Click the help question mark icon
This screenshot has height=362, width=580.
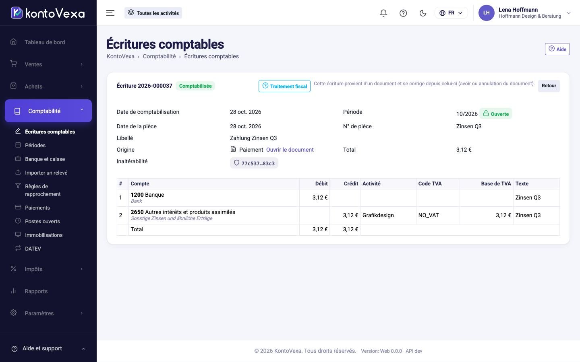click(x=403, y=13)
